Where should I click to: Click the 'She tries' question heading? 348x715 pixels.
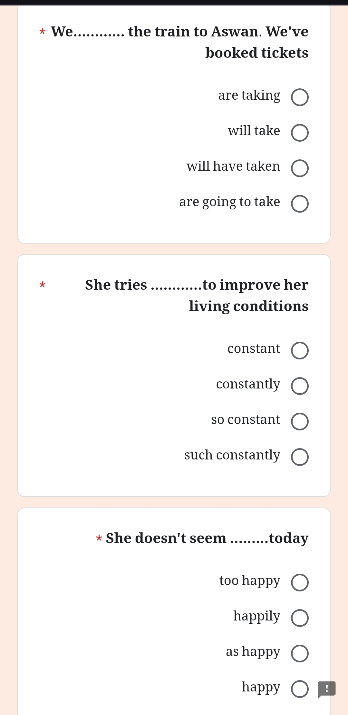click(x=197, y=296)
